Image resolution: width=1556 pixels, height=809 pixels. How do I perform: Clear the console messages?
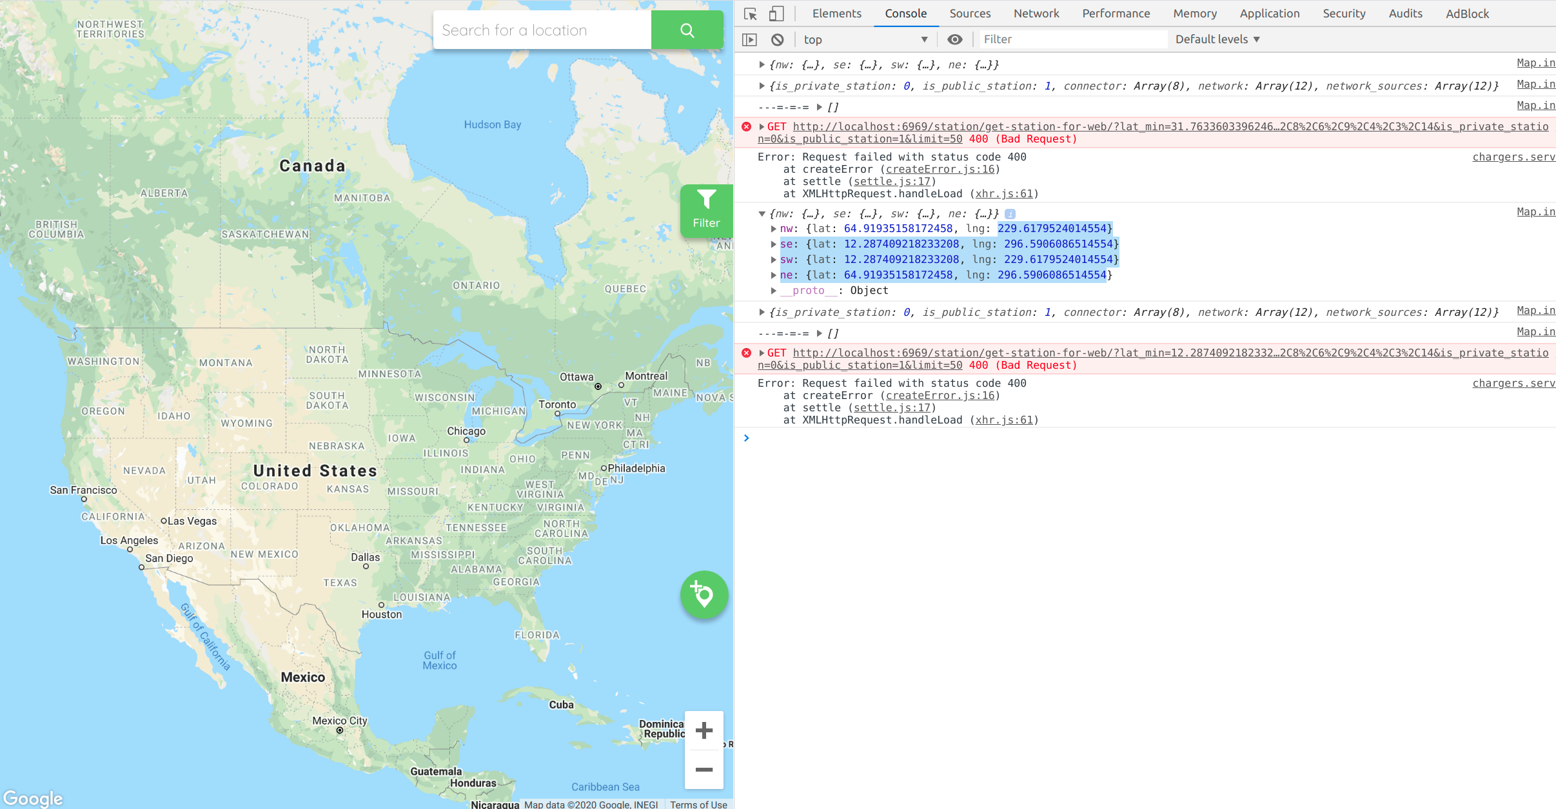(x=778, y=39)
